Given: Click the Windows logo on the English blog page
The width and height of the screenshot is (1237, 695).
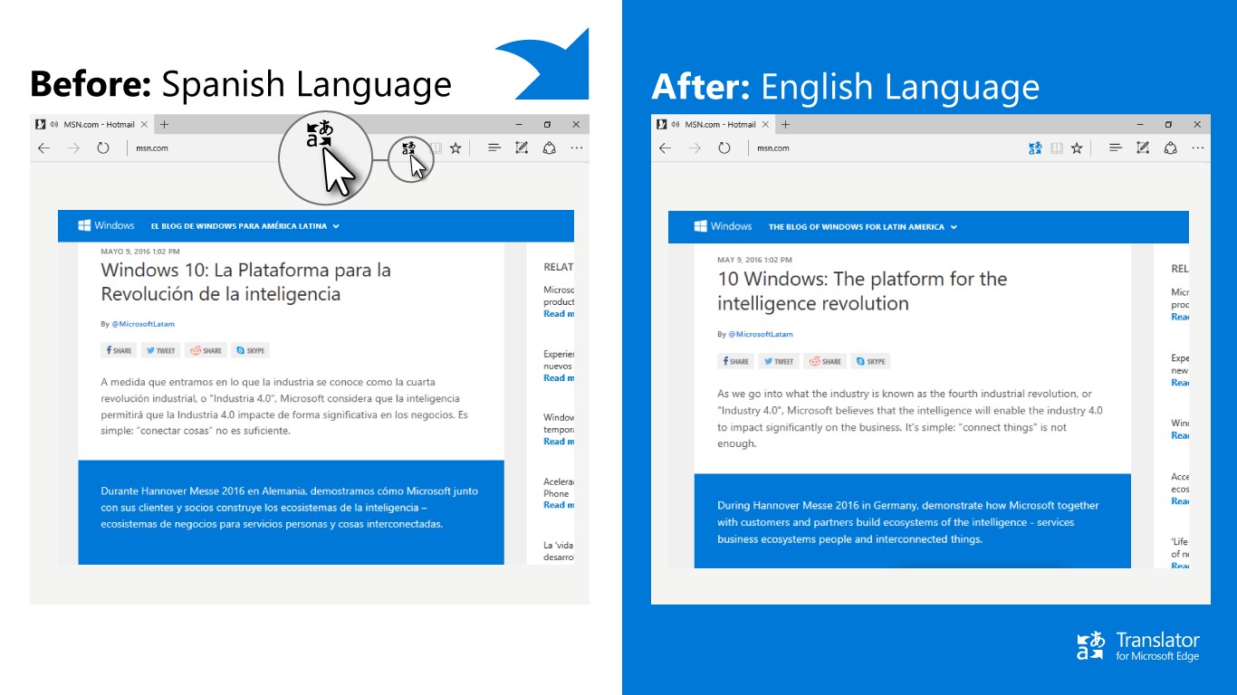Looking at the screenshot, I should click(x=724, y=226).
